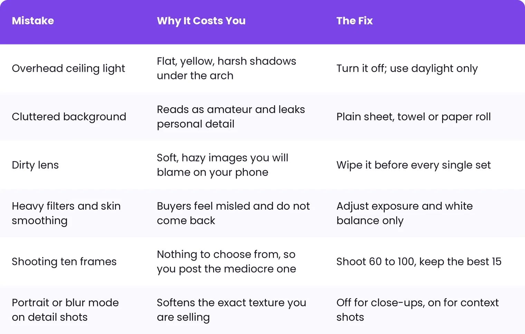This screenshot has height=334, width=525.
Task: Select the Overhead ceiling light cell
Action: [x=68, y=68]
